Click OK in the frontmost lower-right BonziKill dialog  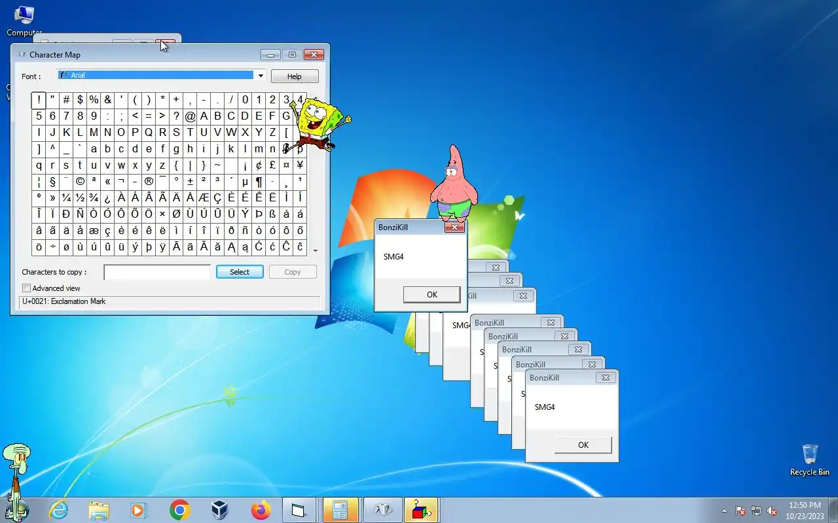tap(583, 445)
